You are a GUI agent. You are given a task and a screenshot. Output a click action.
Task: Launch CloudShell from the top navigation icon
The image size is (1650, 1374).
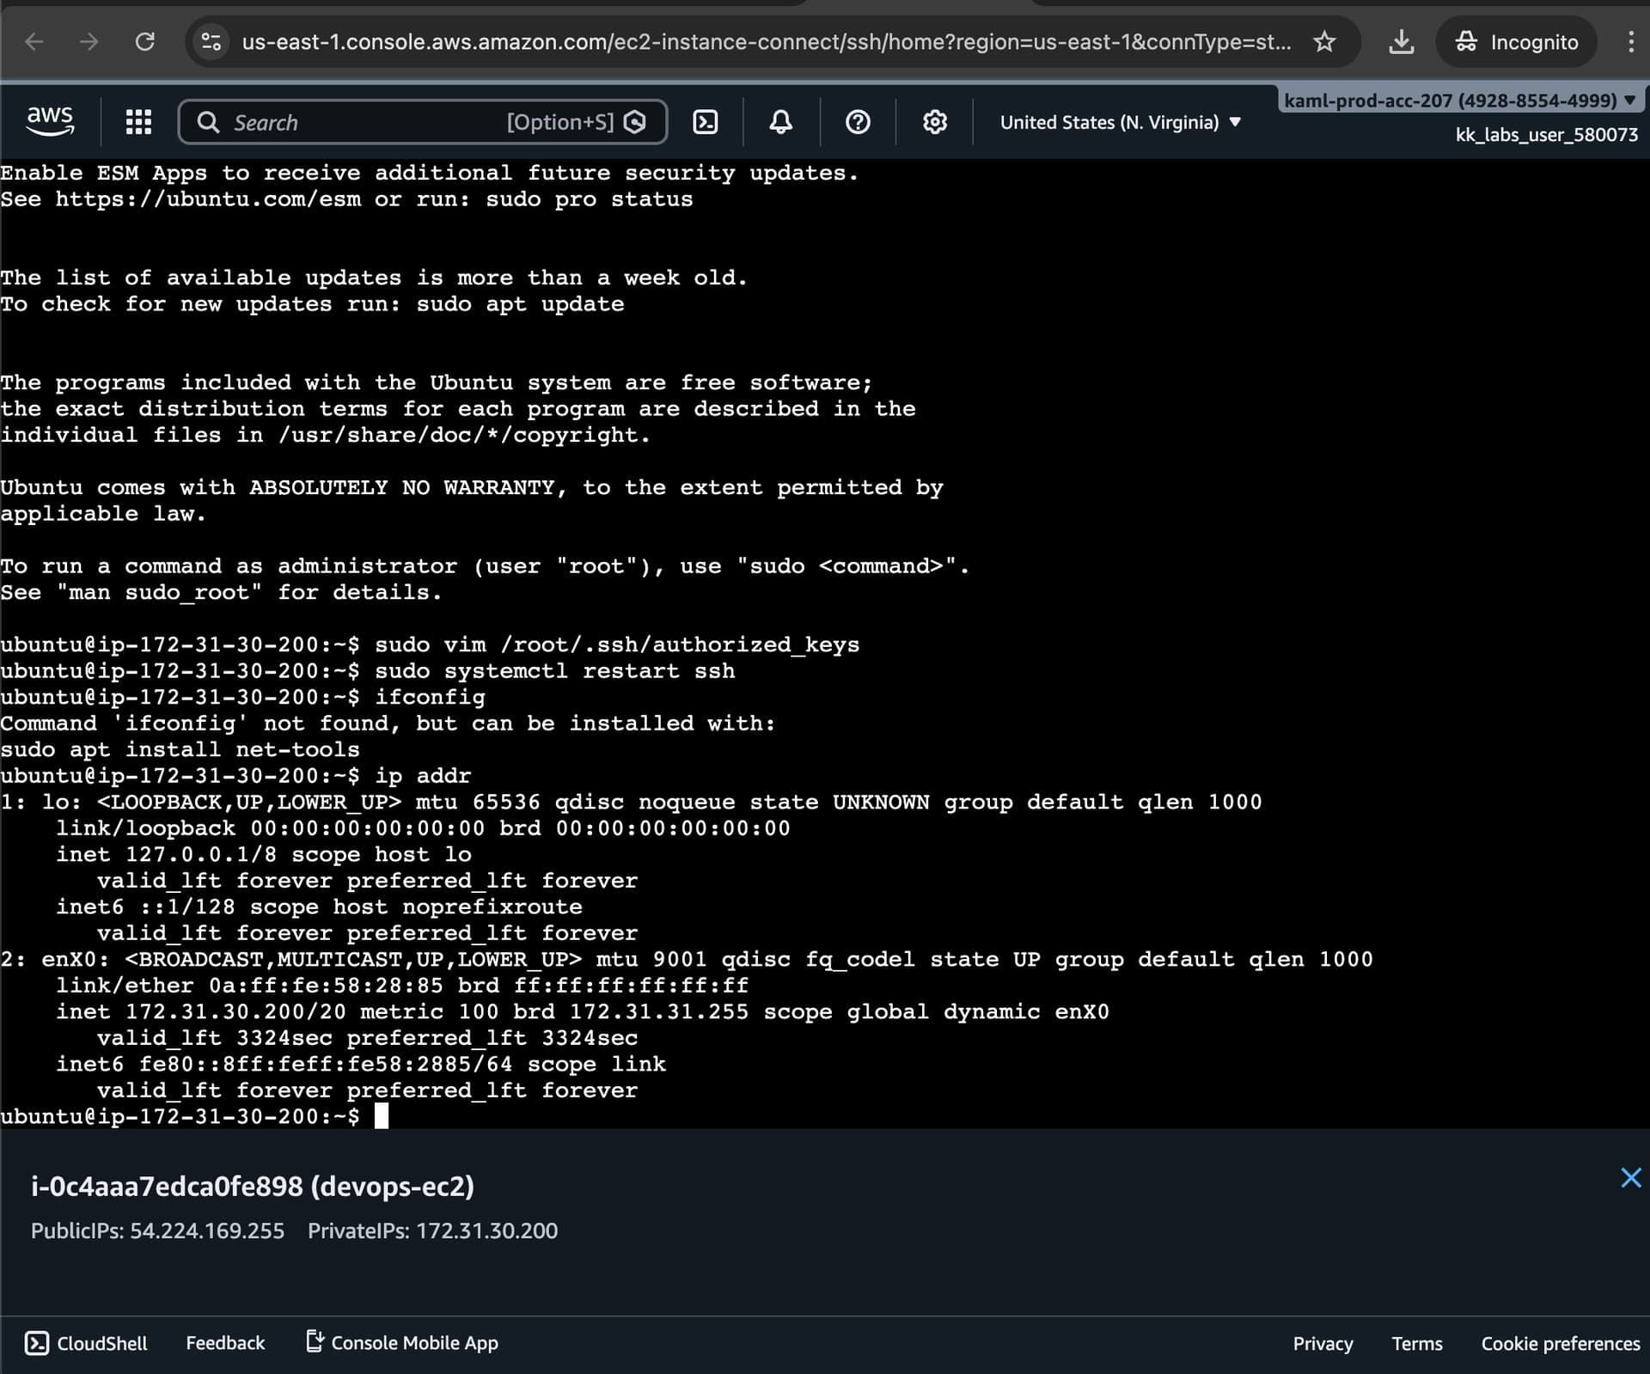click(x=705, y=122)
